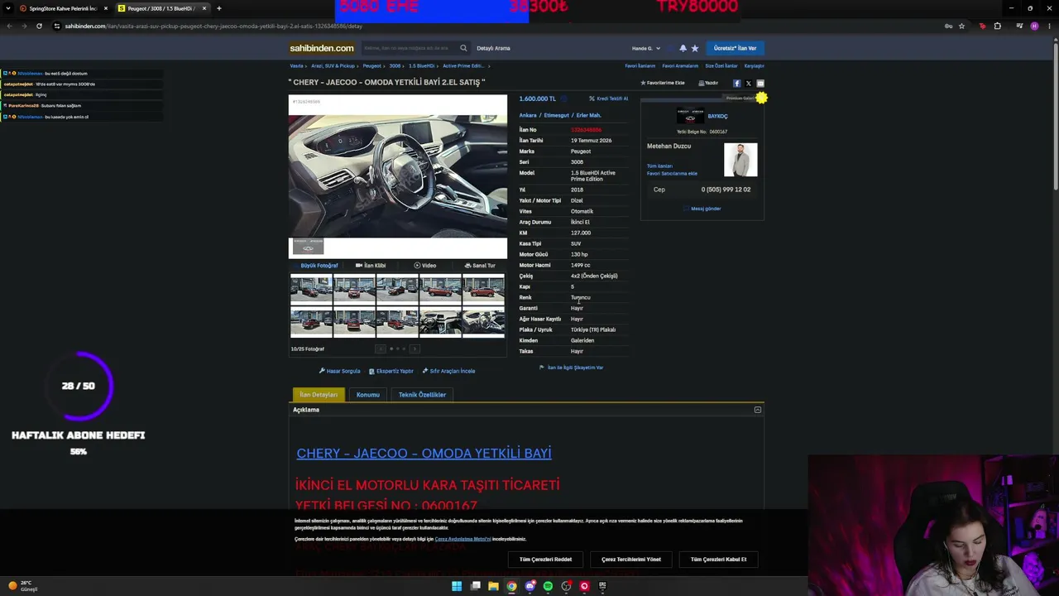Select Konumu tab
Image resolution: width=1059 pixels, height=596 pixels.
click(x=368, y=395)
